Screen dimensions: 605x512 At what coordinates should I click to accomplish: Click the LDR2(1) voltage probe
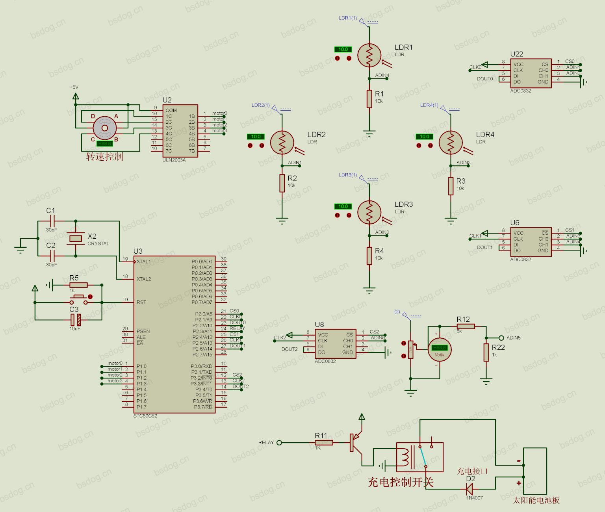click(x=276, y=109)
